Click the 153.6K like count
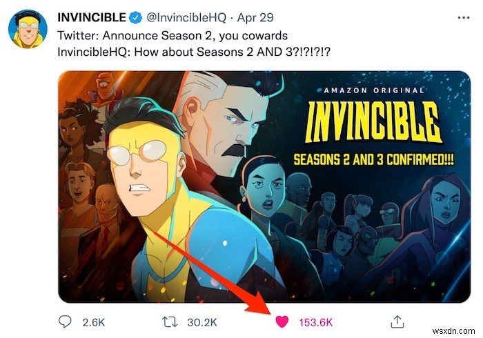483x338 pixels. click(316, 321)
